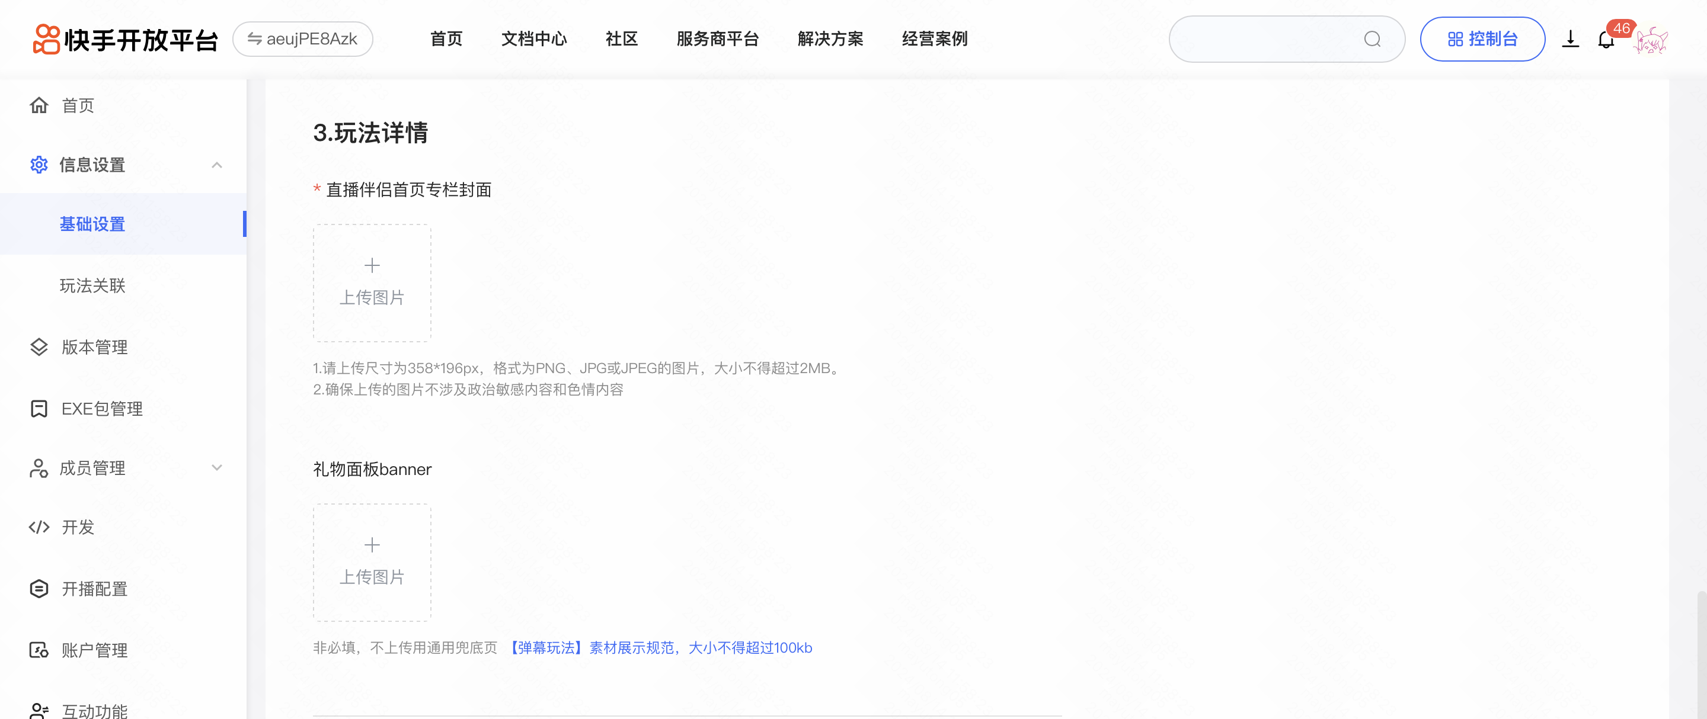Screen dimensions: 1707x719
Task: Click the home icon in the sidebar
Action: 39,105
